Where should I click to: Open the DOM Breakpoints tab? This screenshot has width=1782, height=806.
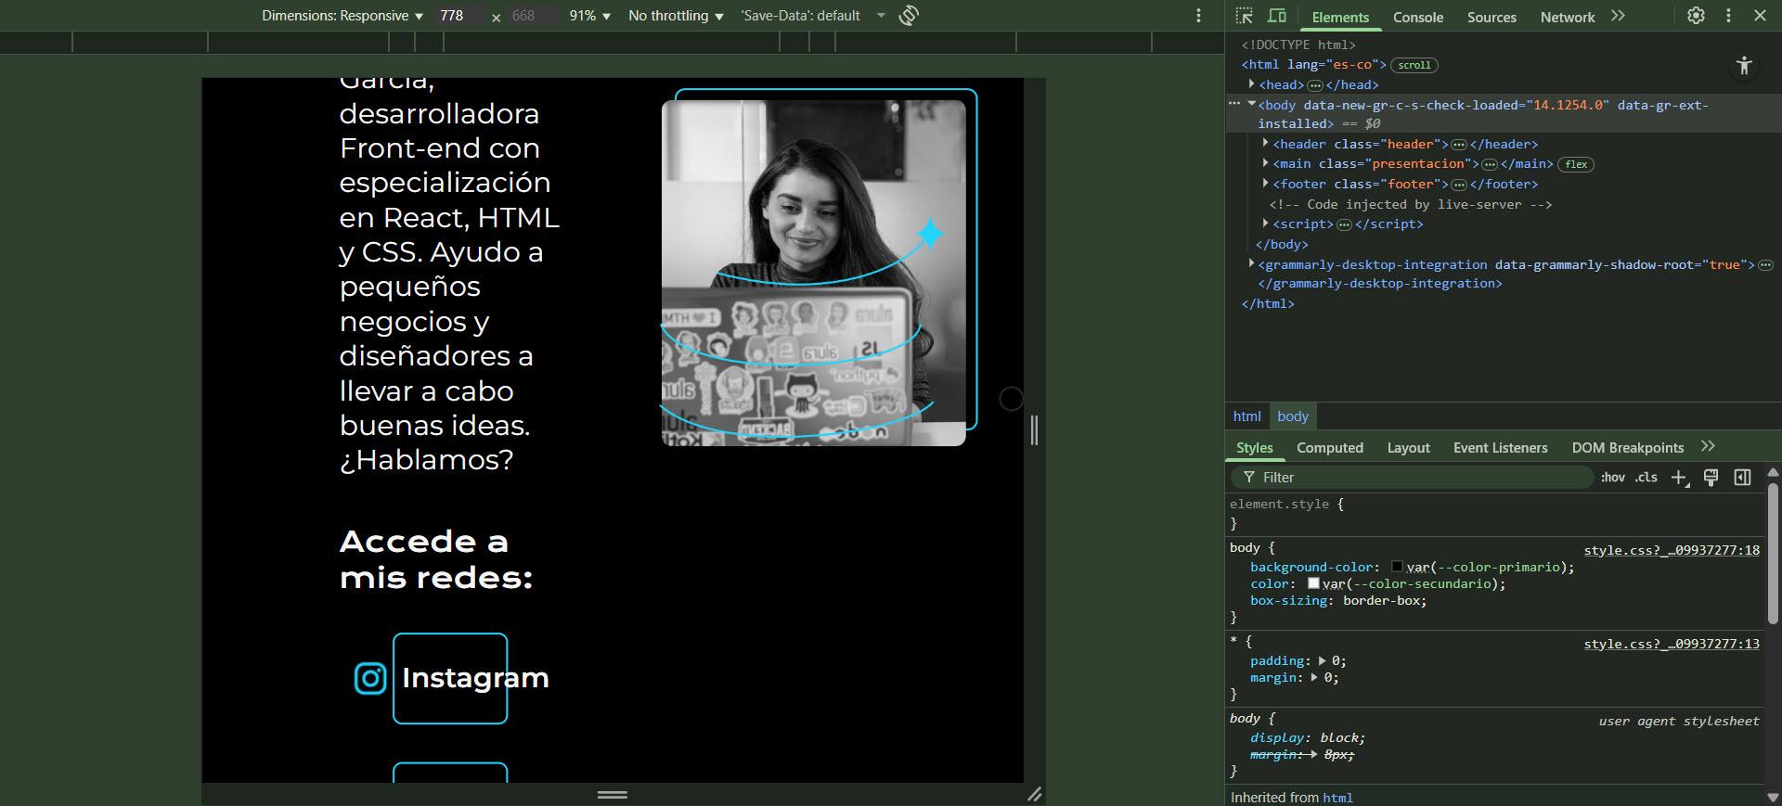pos(1628,448)
